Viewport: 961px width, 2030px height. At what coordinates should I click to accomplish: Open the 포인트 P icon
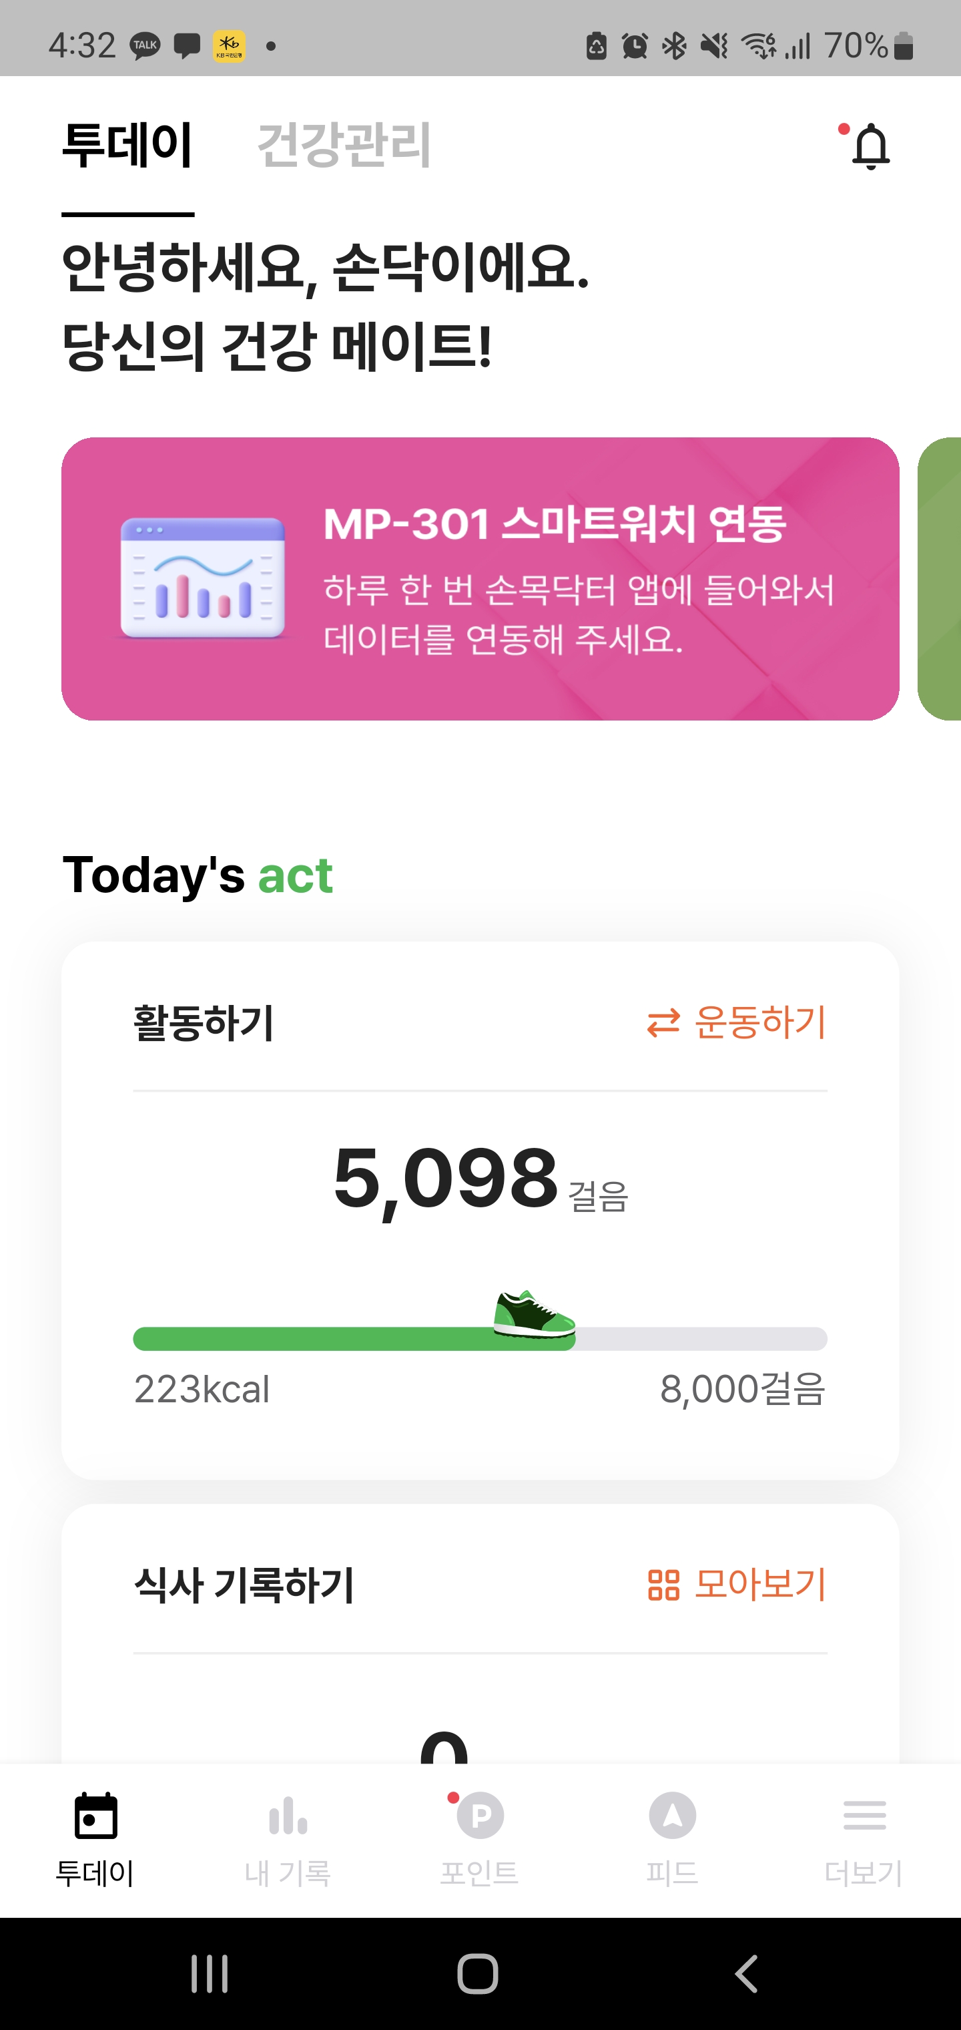click(480, 1816)
